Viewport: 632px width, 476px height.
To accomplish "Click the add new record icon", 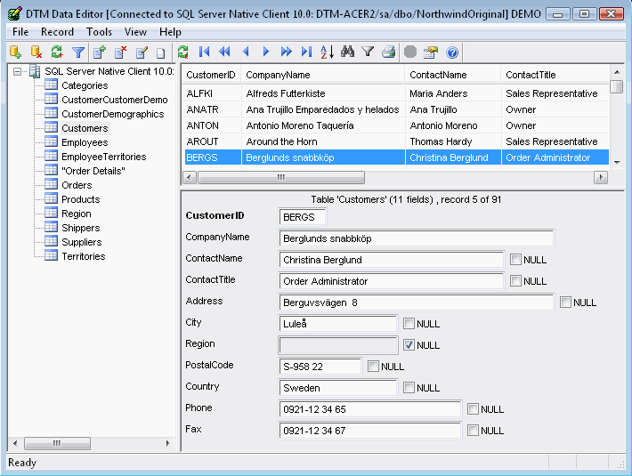I will coord(99,52).
